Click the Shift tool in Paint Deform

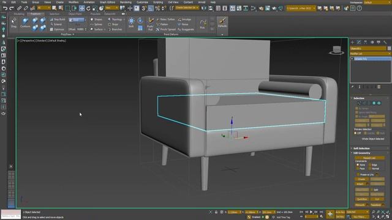(131, 23)
